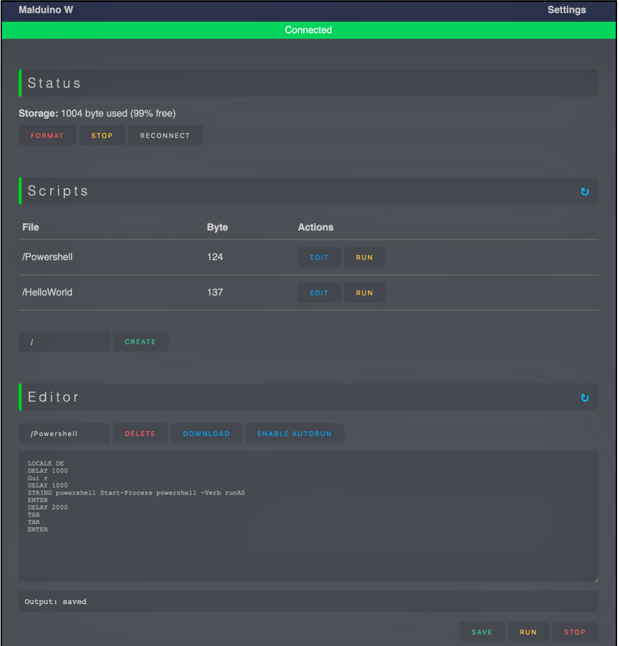Click the STRING powershell code line
The width and height of the screenshot is (619, 646).
tap(136, 493)
